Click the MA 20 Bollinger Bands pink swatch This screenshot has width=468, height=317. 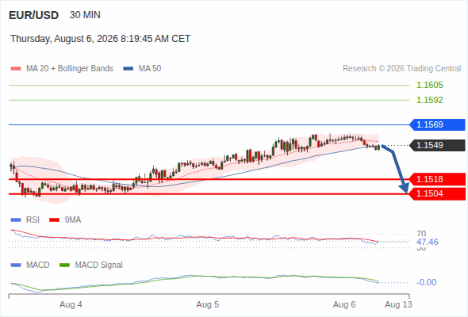[16, 69]
